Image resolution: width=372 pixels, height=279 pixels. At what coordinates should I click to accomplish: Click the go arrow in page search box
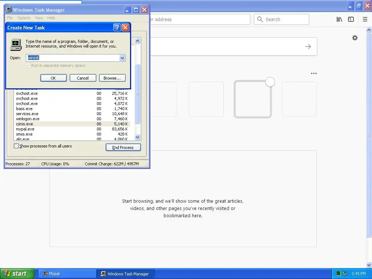pyautogui.click(x=308, y=46)
